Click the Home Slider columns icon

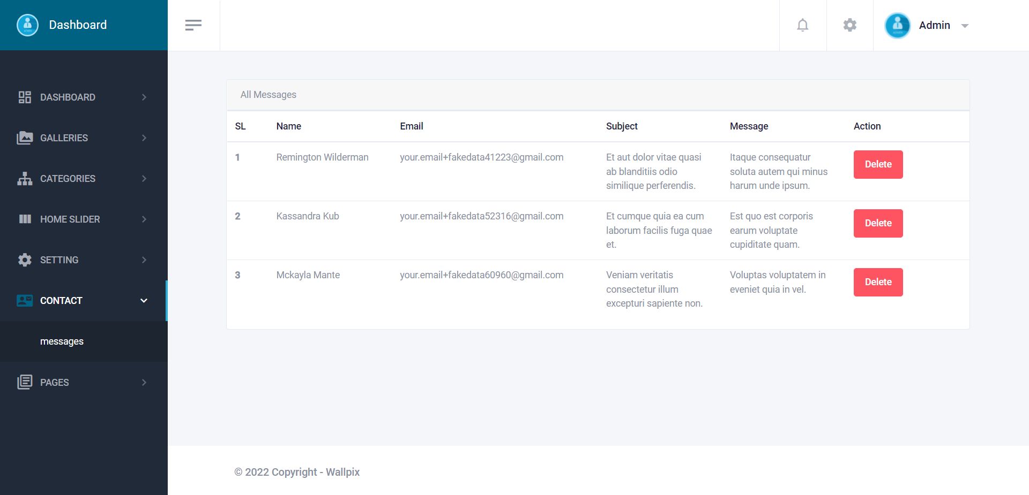pyautogui.click(x=25, y=219)
